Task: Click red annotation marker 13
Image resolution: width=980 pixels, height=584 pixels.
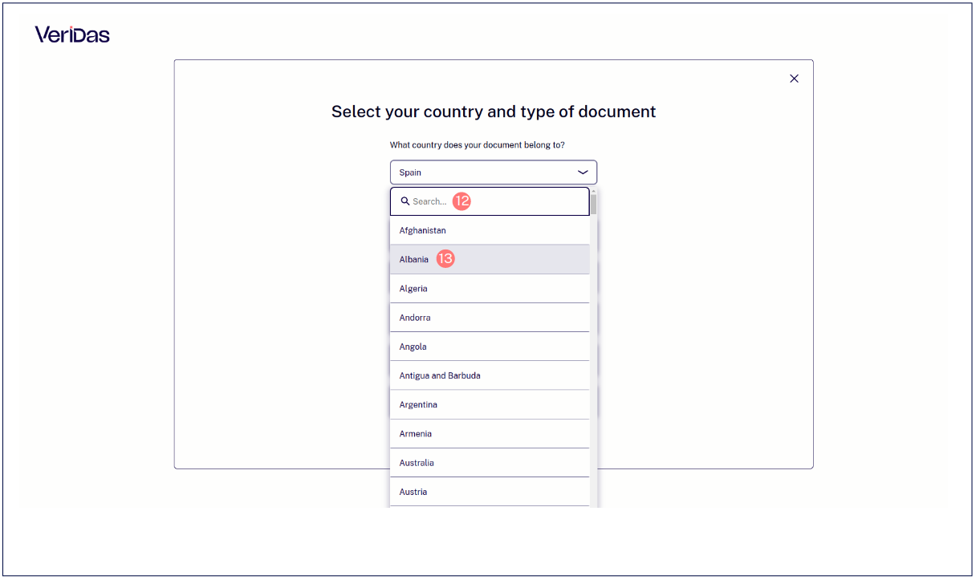Action: click(445, 259)
